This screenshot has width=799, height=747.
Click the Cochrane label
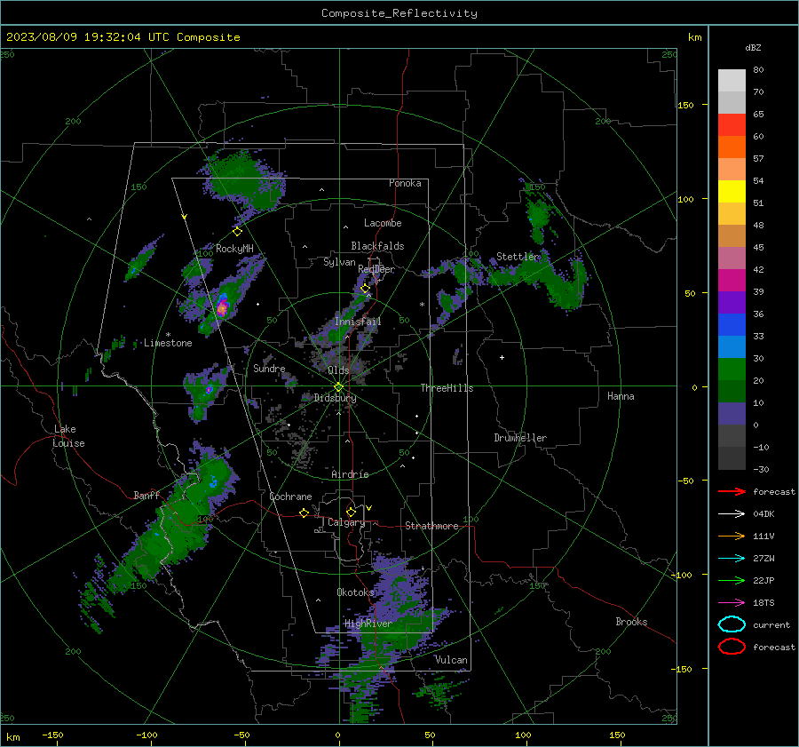pos(290,497)
